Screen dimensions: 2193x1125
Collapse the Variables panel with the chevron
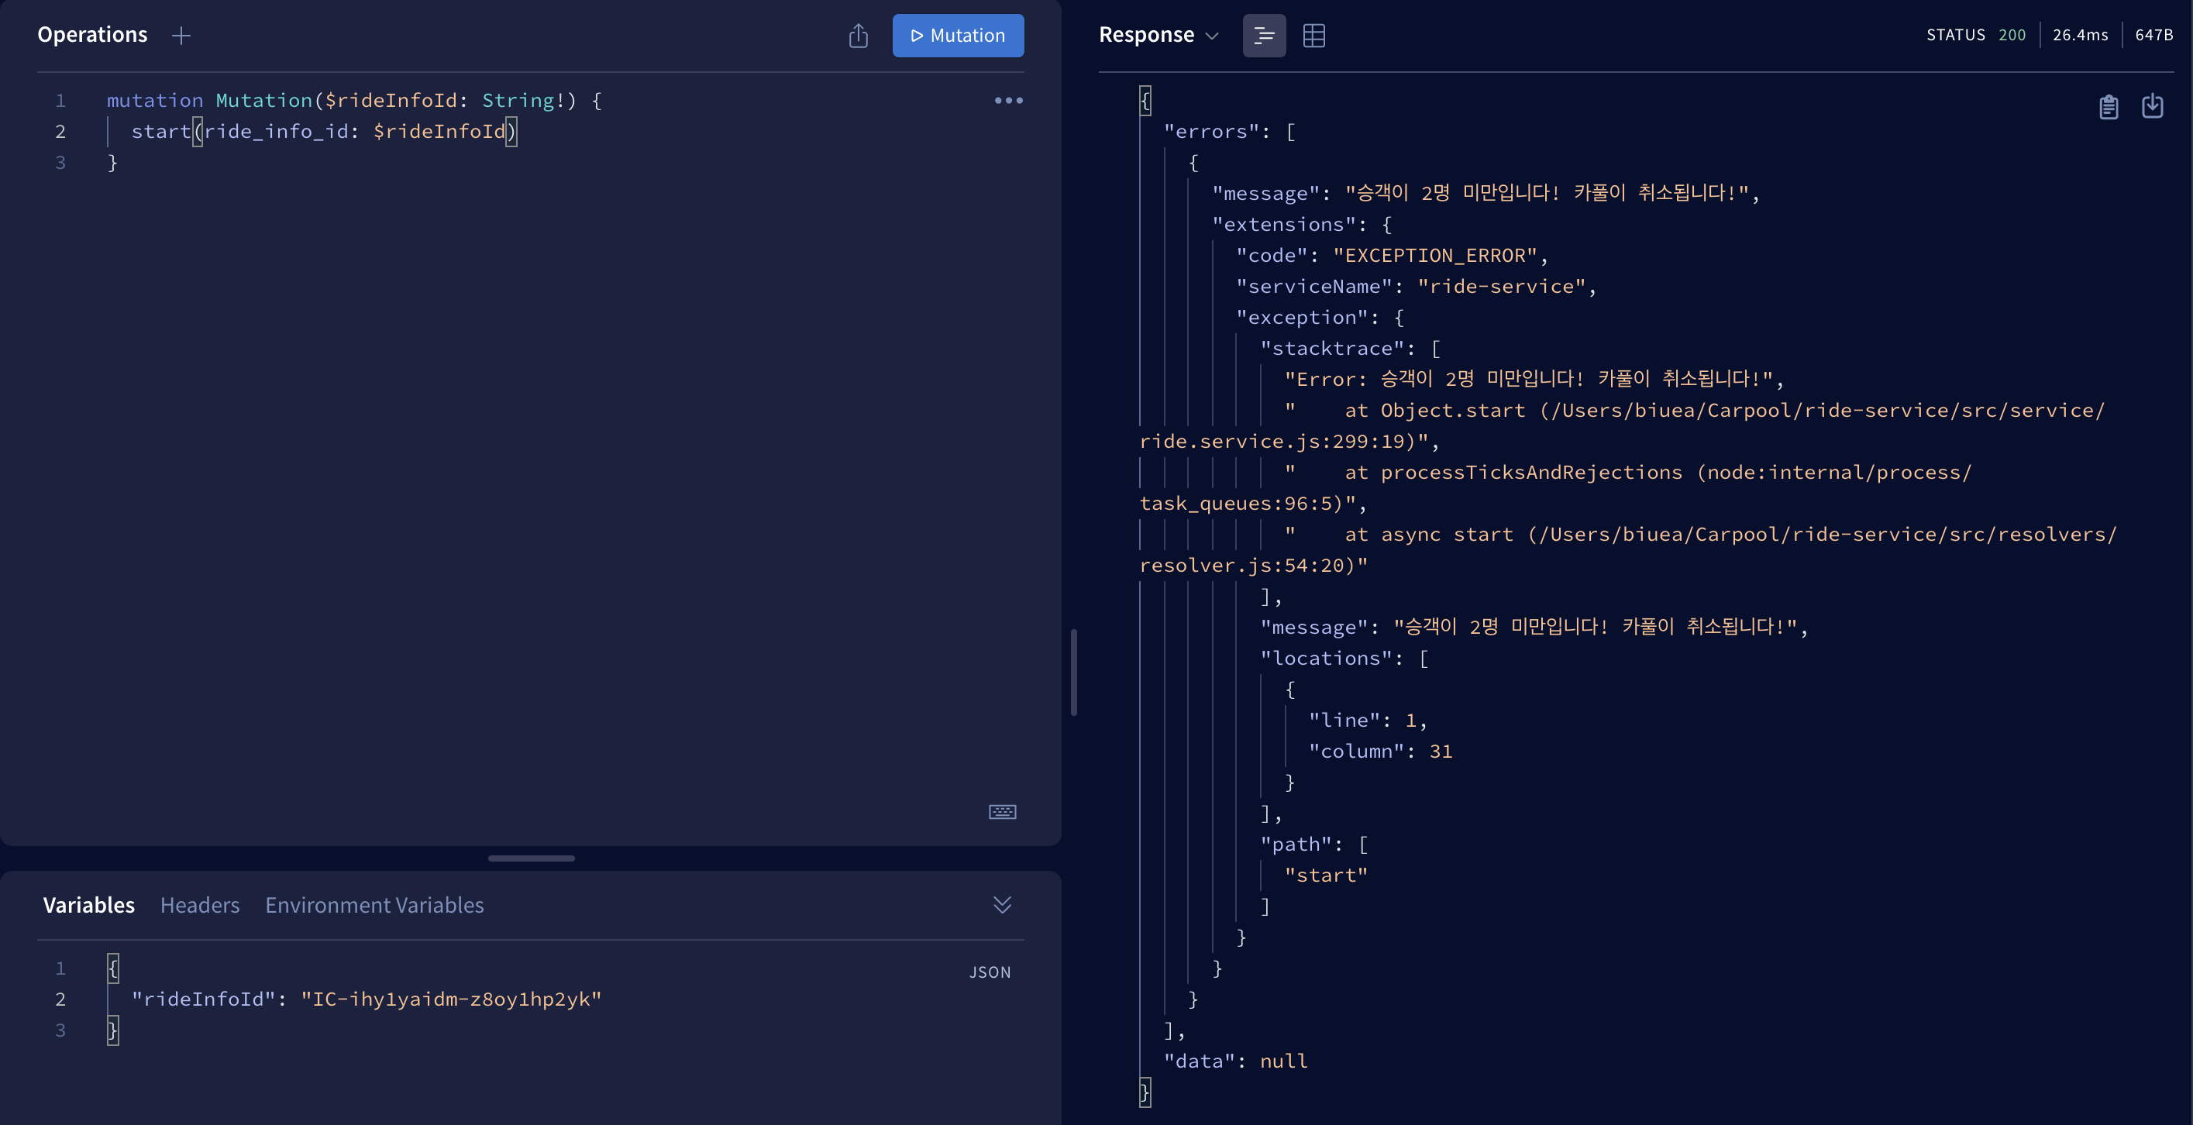tap(1002, 905)
